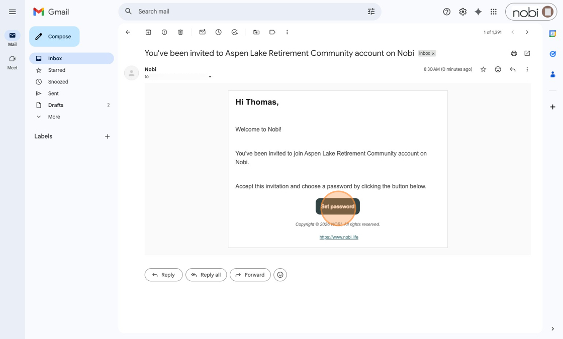Print the email using the printer icon
Image resolution: width=563 pixels, height=339 pixels.
[x=514, y=53]
